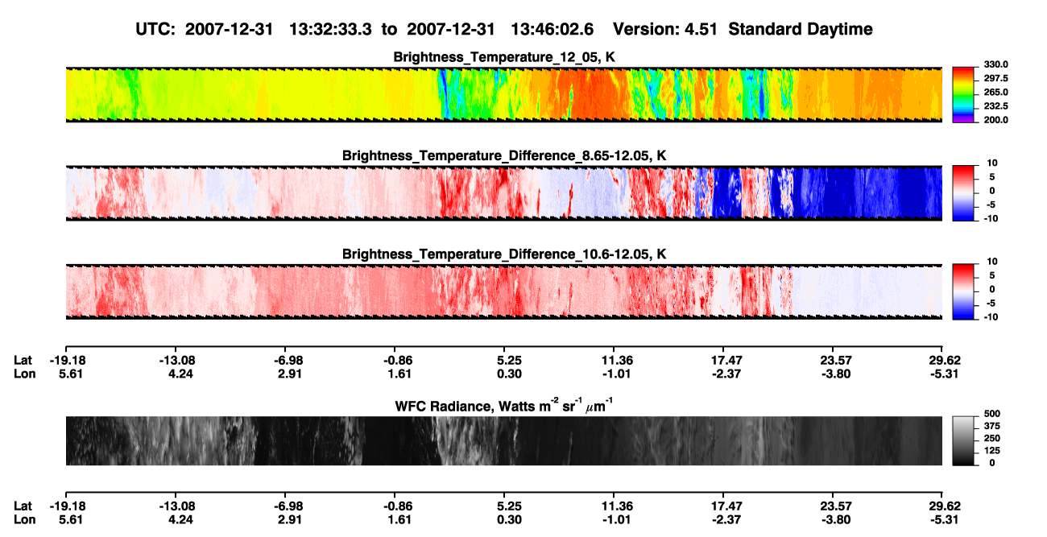
Task: Click the Lon label below WFC Radiance strip
Action: pos(23,520)
